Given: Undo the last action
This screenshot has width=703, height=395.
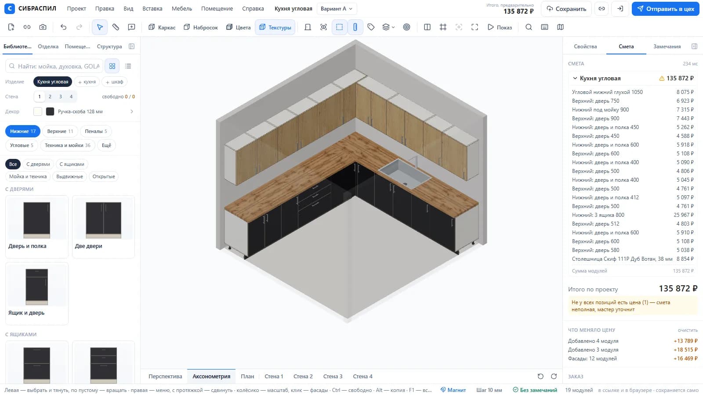Looking at the screenshot, I should (x=64, y=27).
